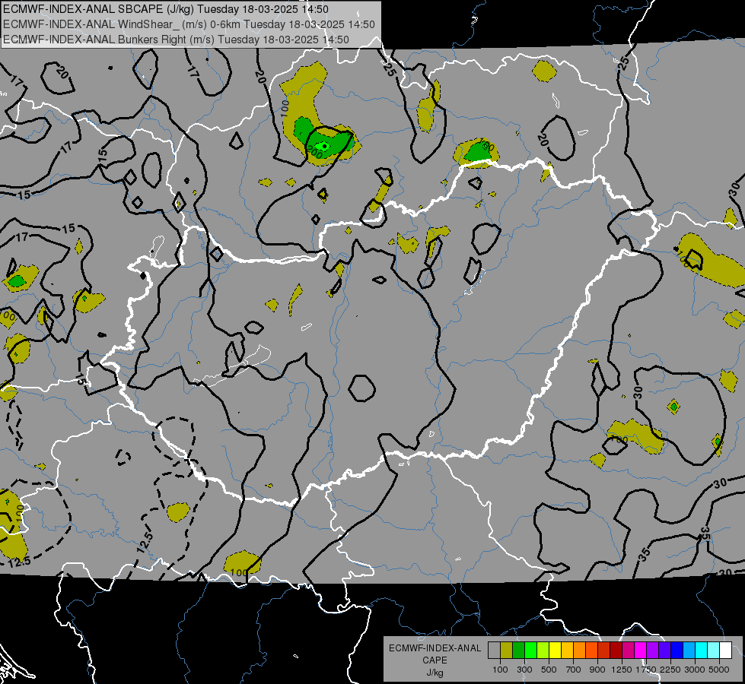Pick the red-orange swatch left of 900
The width and height of the screenshot is (745, 684).
pyautogui.click(x=591, y=651)
